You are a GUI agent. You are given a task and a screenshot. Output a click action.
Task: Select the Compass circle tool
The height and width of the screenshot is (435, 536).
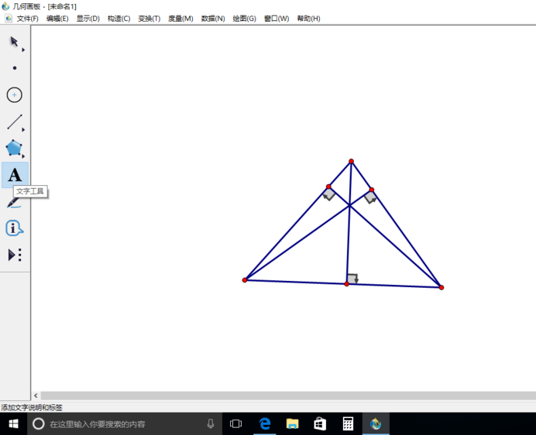tap(15, 94)
